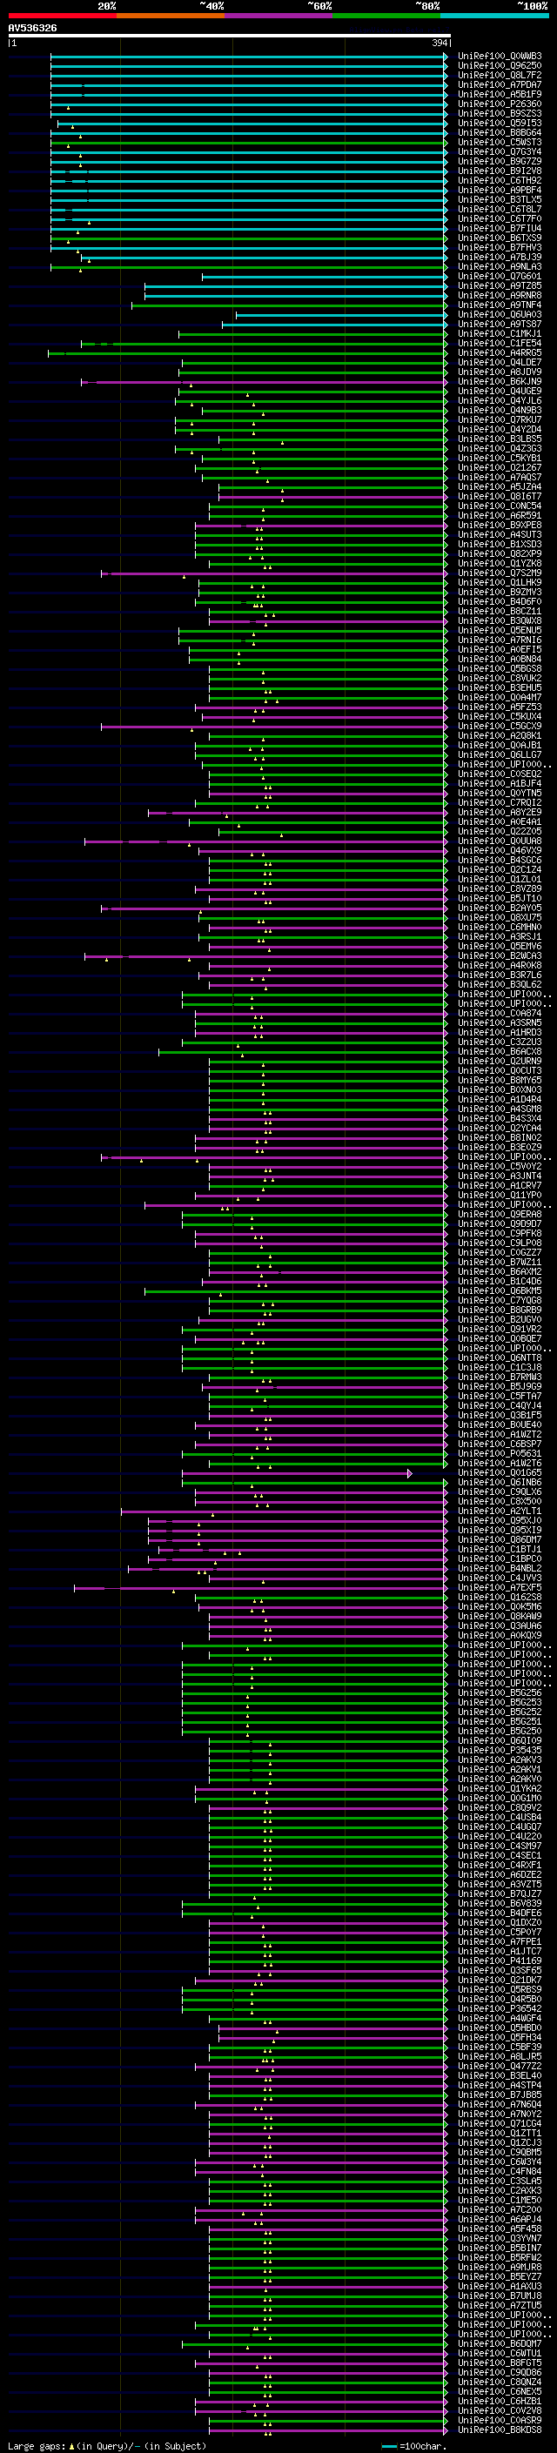The width and height of the screenshot is (557, 2453).
Task: Click the query end position 394
Action: tap(439, 44)
